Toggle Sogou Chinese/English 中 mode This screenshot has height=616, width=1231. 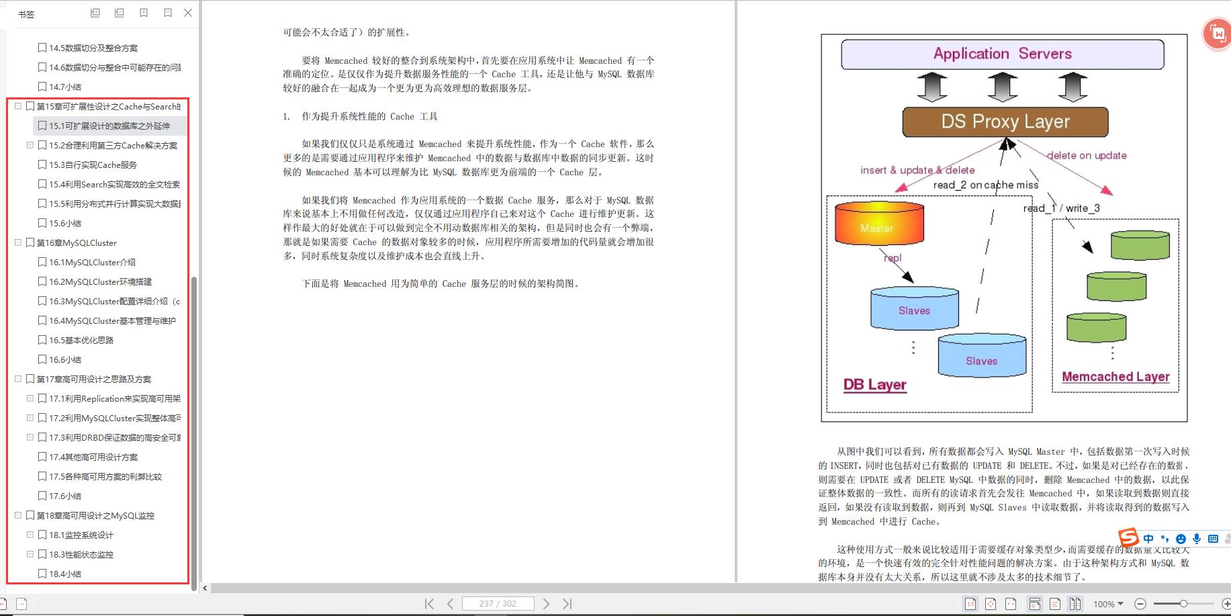click(x=1148, y=539)
